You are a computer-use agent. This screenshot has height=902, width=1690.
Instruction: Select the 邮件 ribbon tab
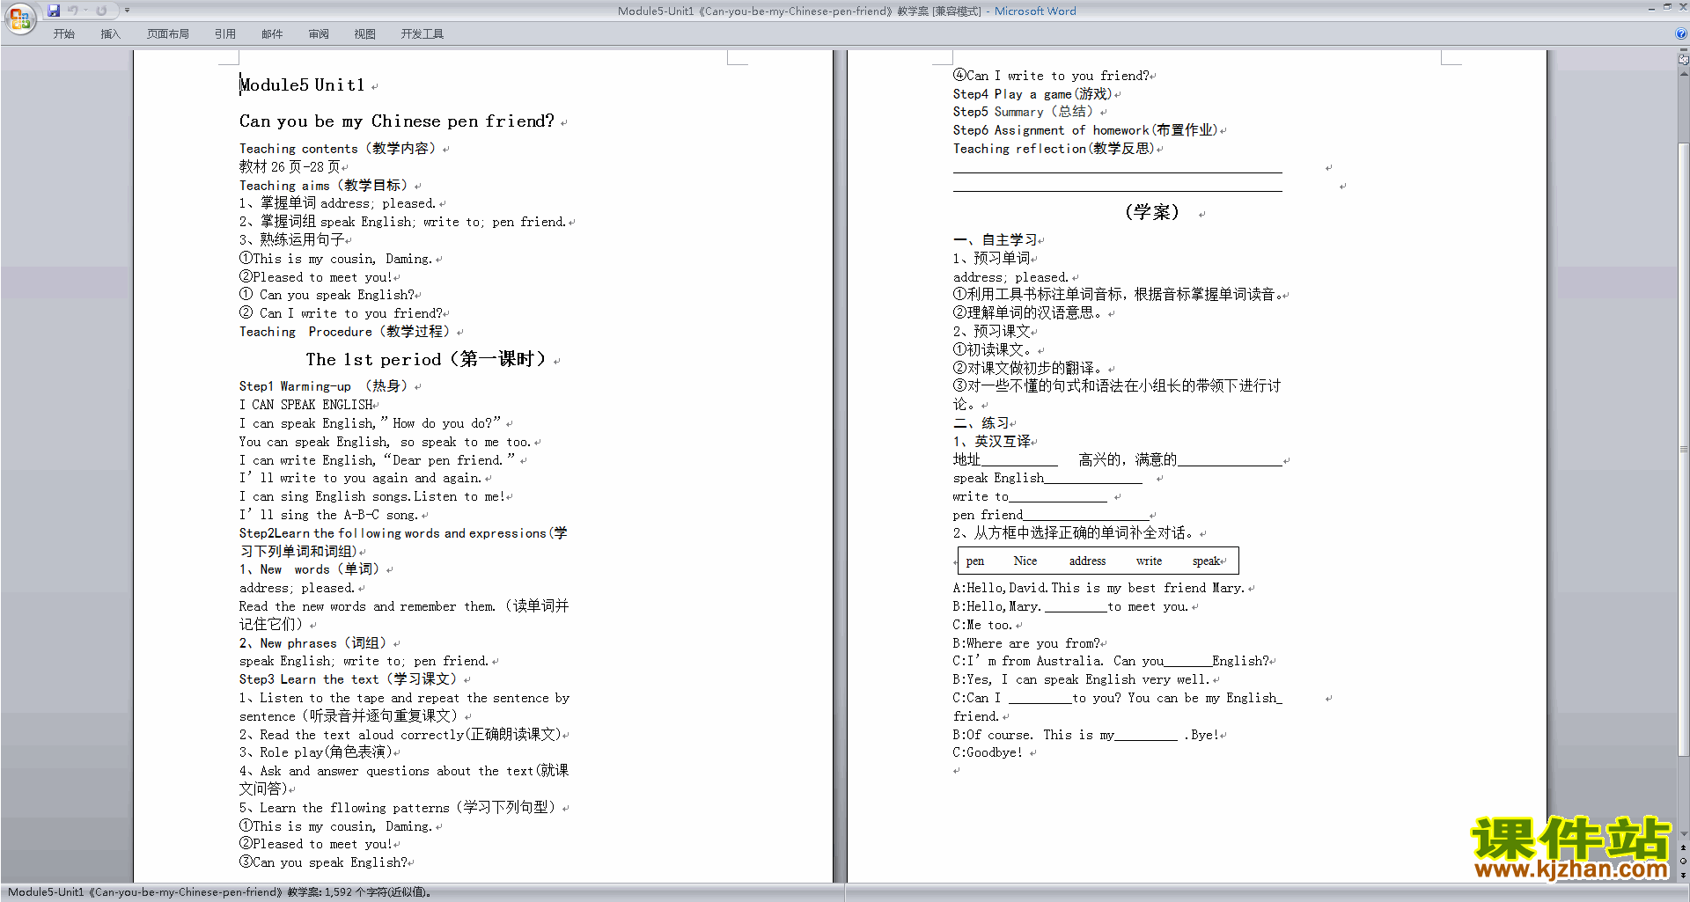click(272, 33)
